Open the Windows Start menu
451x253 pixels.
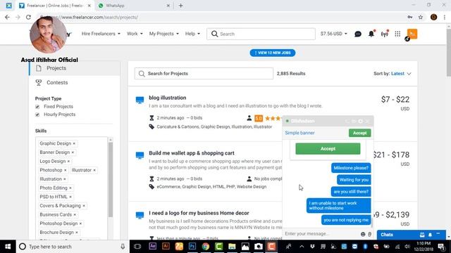coord(8,247)
